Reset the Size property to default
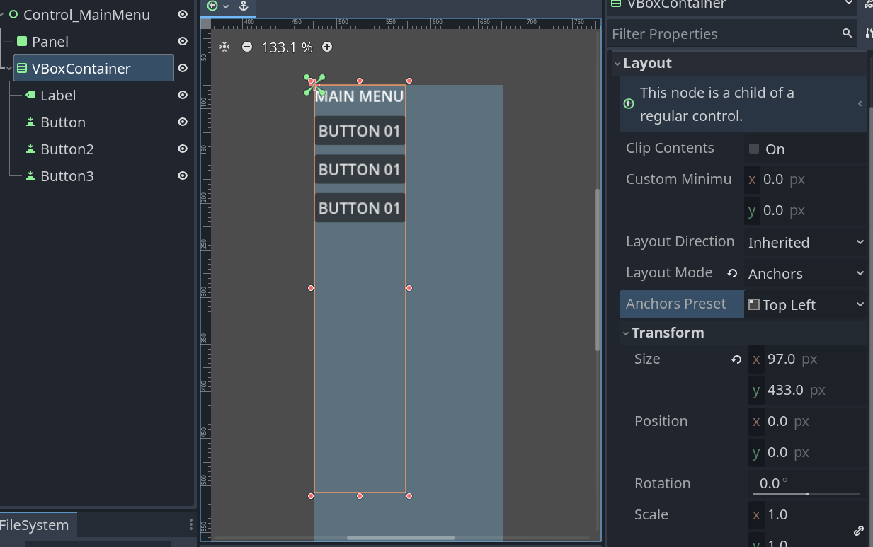This screenshot has height=547, width=873. [736, 359]
